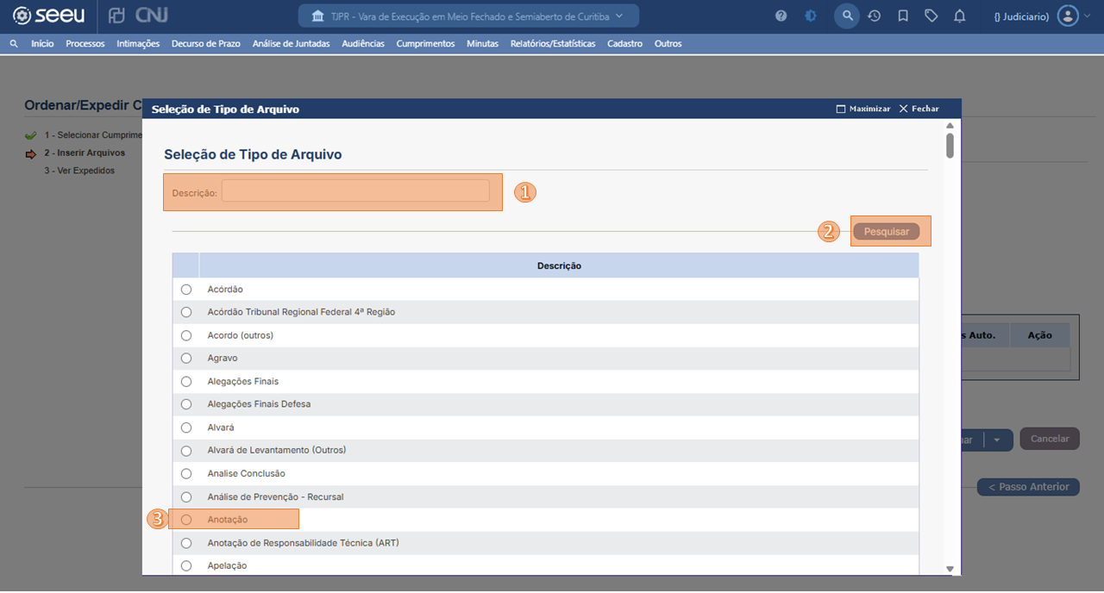
Task: Click the Descrição text input field
Action: click(355, 191)
